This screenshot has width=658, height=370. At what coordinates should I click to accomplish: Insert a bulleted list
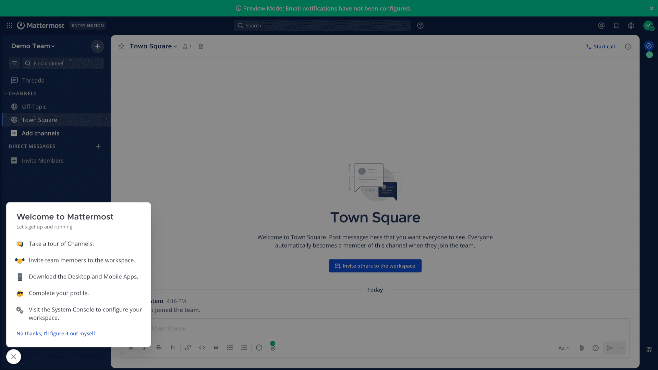(230, 347)
